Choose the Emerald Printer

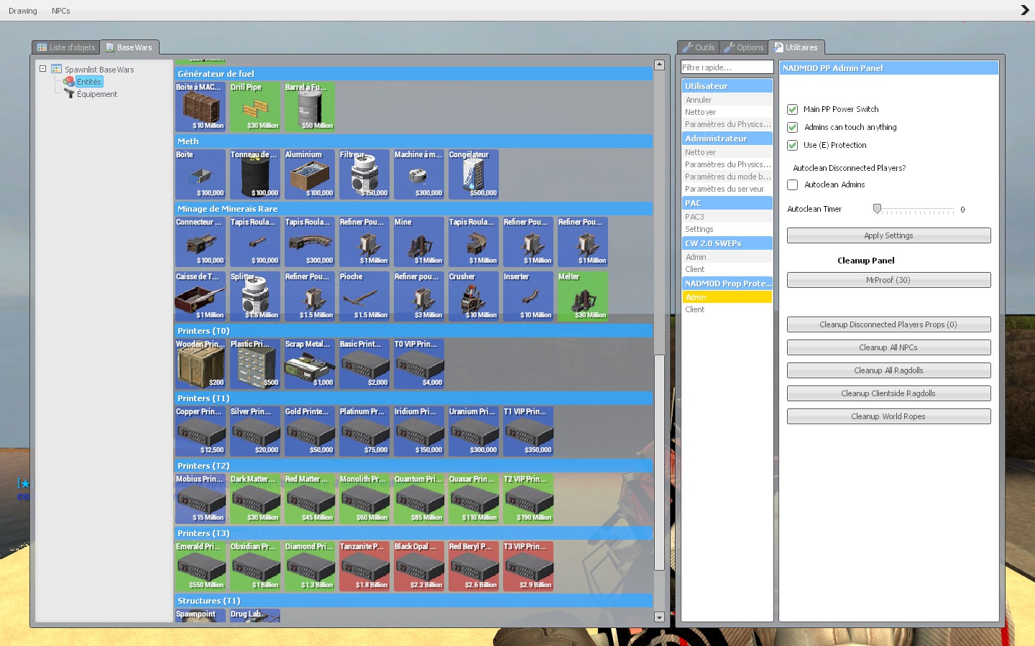pyautogui.click(x=201, y=566)
